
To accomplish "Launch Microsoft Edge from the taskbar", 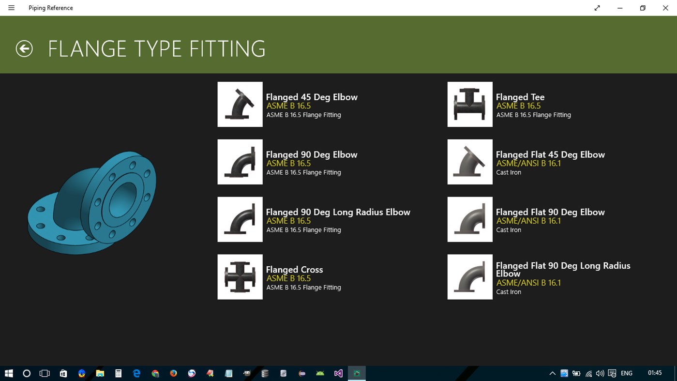I will [136, 373].
